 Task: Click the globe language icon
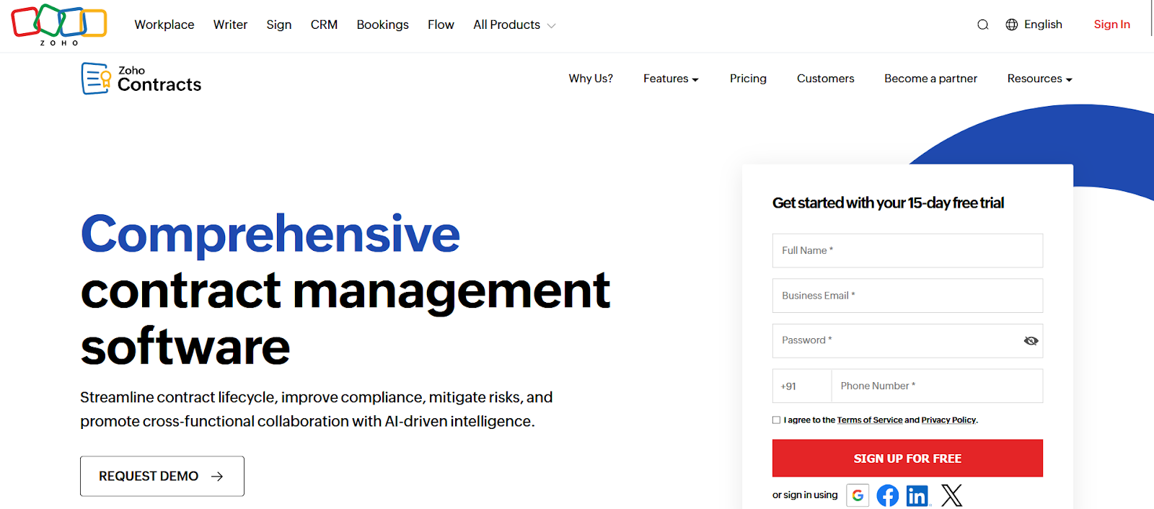pyautogui.click(x=1012, y=25)
